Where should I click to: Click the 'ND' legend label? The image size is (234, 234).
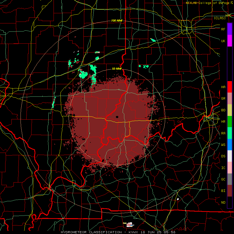pos(223,203)
